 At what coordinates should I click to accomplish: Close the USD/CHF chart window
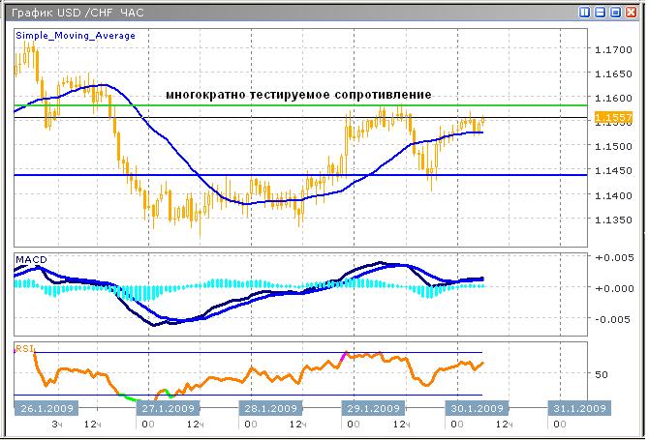(x=633, y=12)
